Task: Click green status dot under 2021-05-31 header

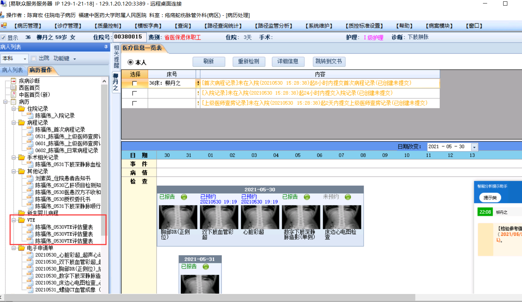Action: pyautogui.click(x=206, y=266)
